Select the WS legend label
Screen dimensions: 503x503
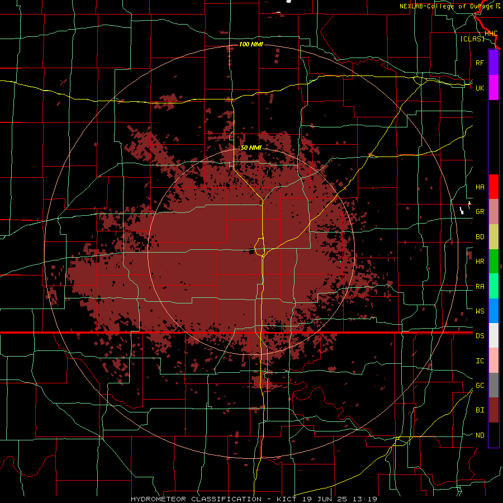[x=480, y=311]
